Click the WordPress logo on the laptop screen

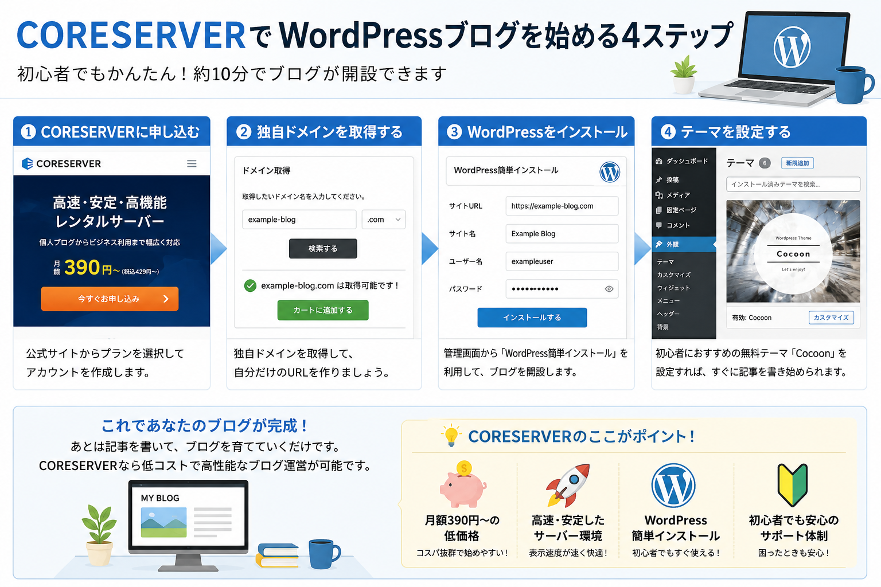792,48
